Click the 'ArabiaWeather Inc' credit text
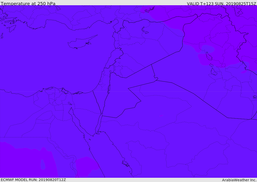Viewport: 257px width, 182px height. pyautogui.click(x=239, y=180)
